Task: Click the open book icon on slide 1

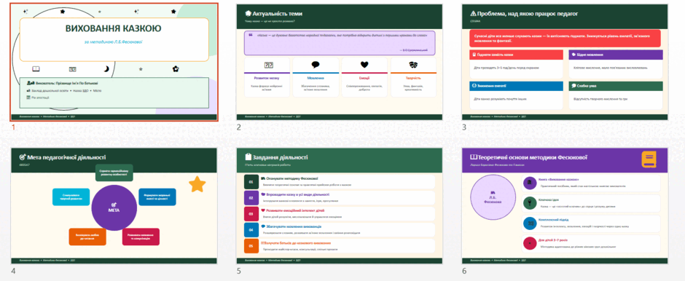Action: (x=36, y=69)
